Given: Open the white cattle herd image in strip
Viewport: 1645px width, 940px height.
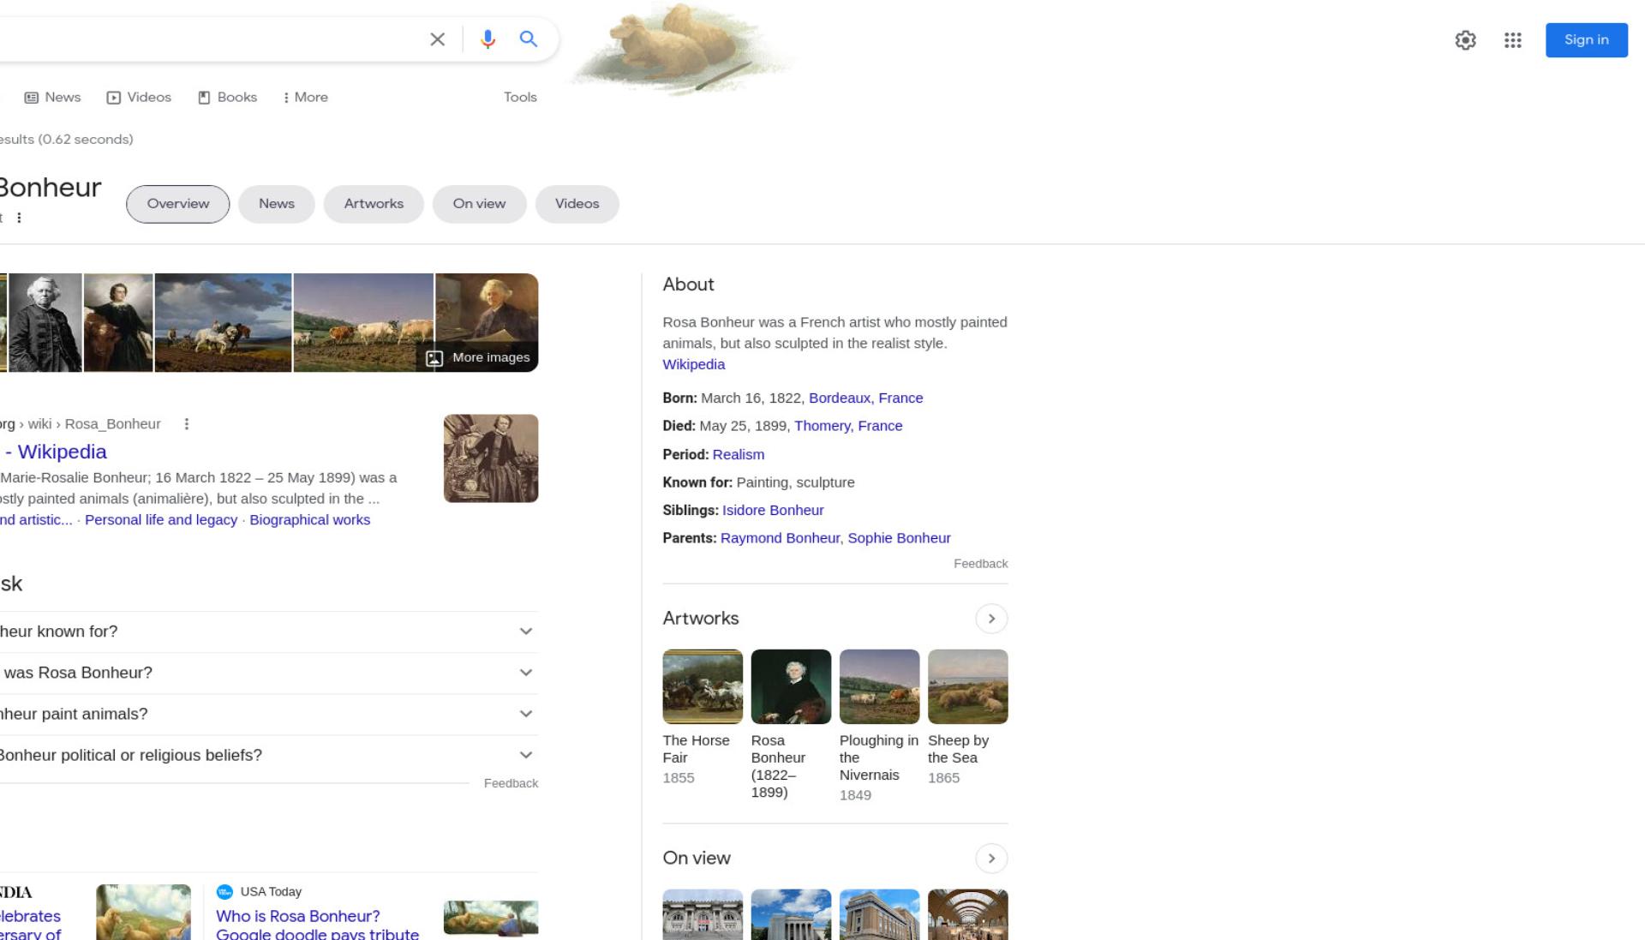Looking at the screenshot, I should click(x=363, y=323).
